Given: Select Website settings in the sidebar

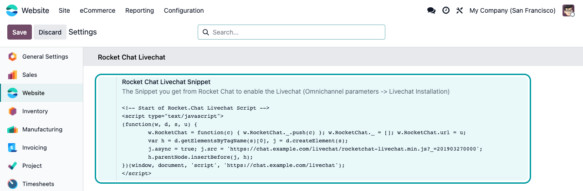Looking at the screenshot, I should (x=41, y=93).
